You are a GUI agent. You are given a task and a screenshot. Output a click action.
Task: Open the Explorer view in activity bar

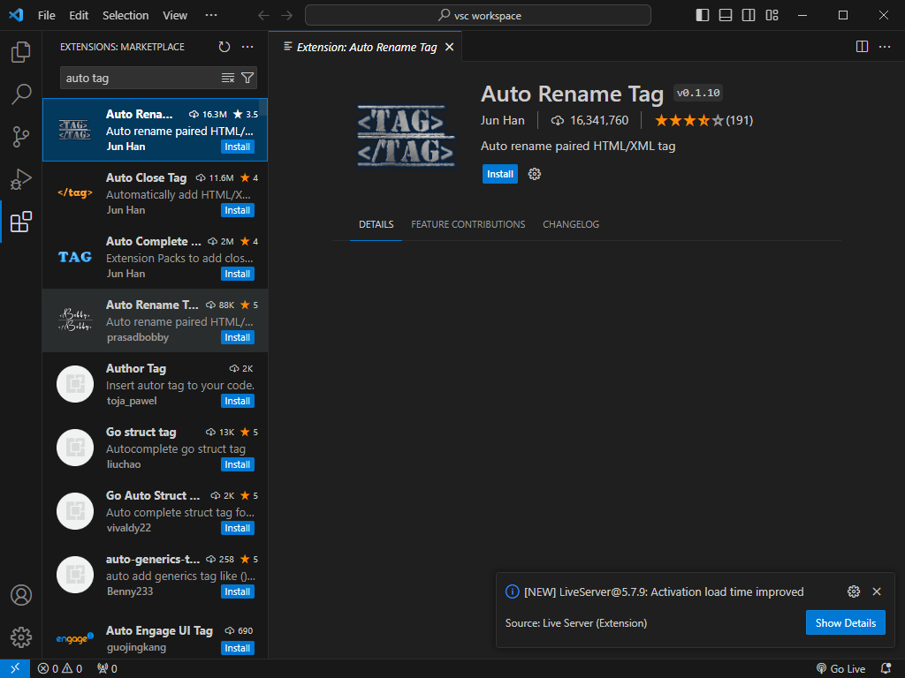pyautogui.click(x=21, y=52)
